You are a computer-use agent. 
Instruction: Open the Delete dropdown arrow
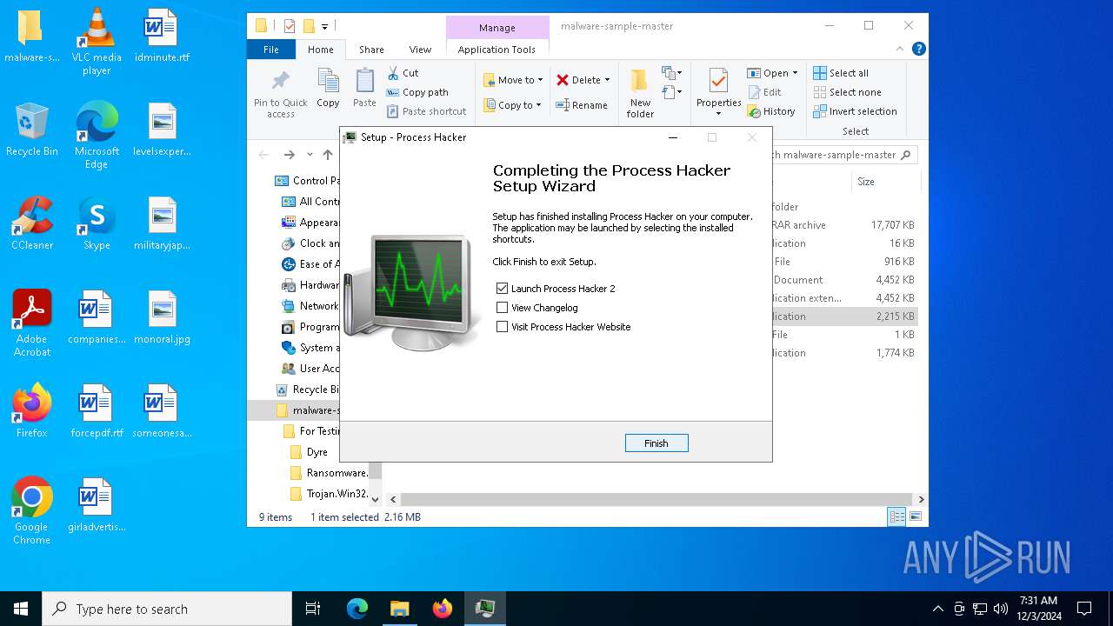607,80
